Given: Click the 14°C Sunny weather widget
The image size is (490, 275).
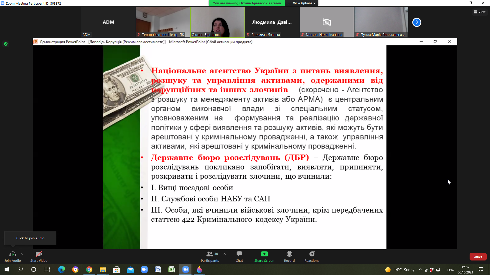Looking at the screenshot, I should 400,270.
